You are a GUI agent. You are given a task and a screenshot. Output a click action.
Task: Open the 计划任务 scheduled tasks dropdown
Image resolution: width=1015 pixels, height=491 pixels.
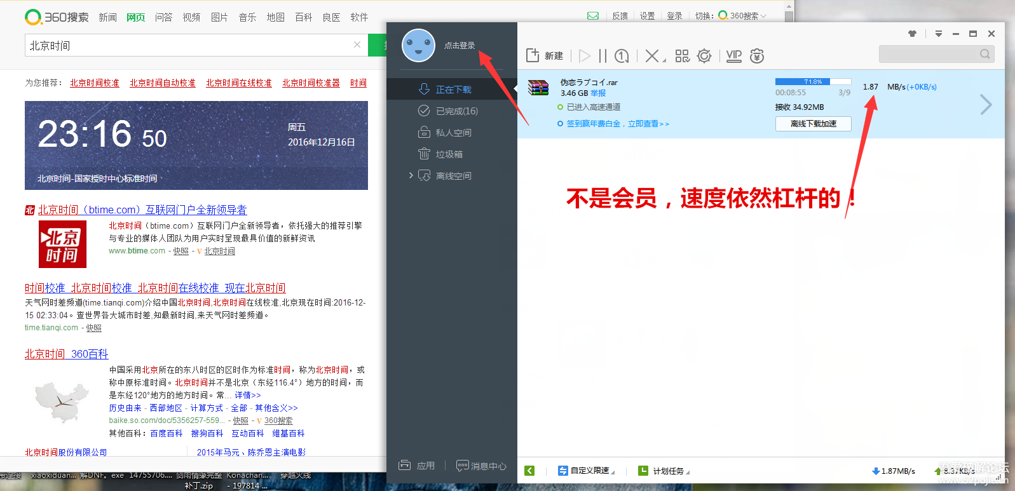coord(664,471)
